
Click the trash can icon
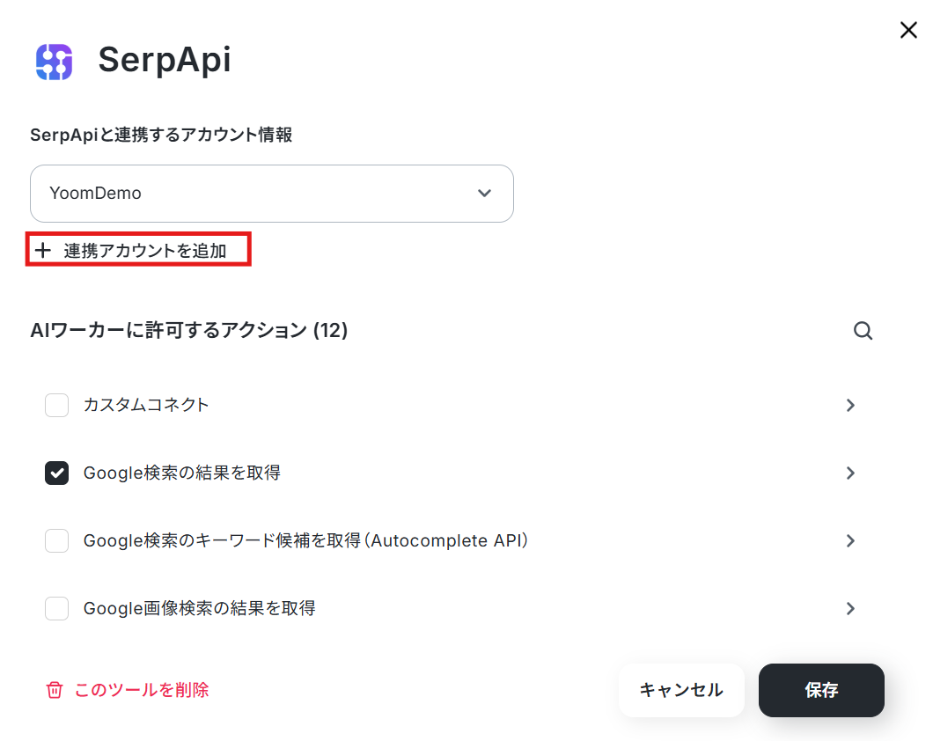pyautogui.click(x=55, y=690)
